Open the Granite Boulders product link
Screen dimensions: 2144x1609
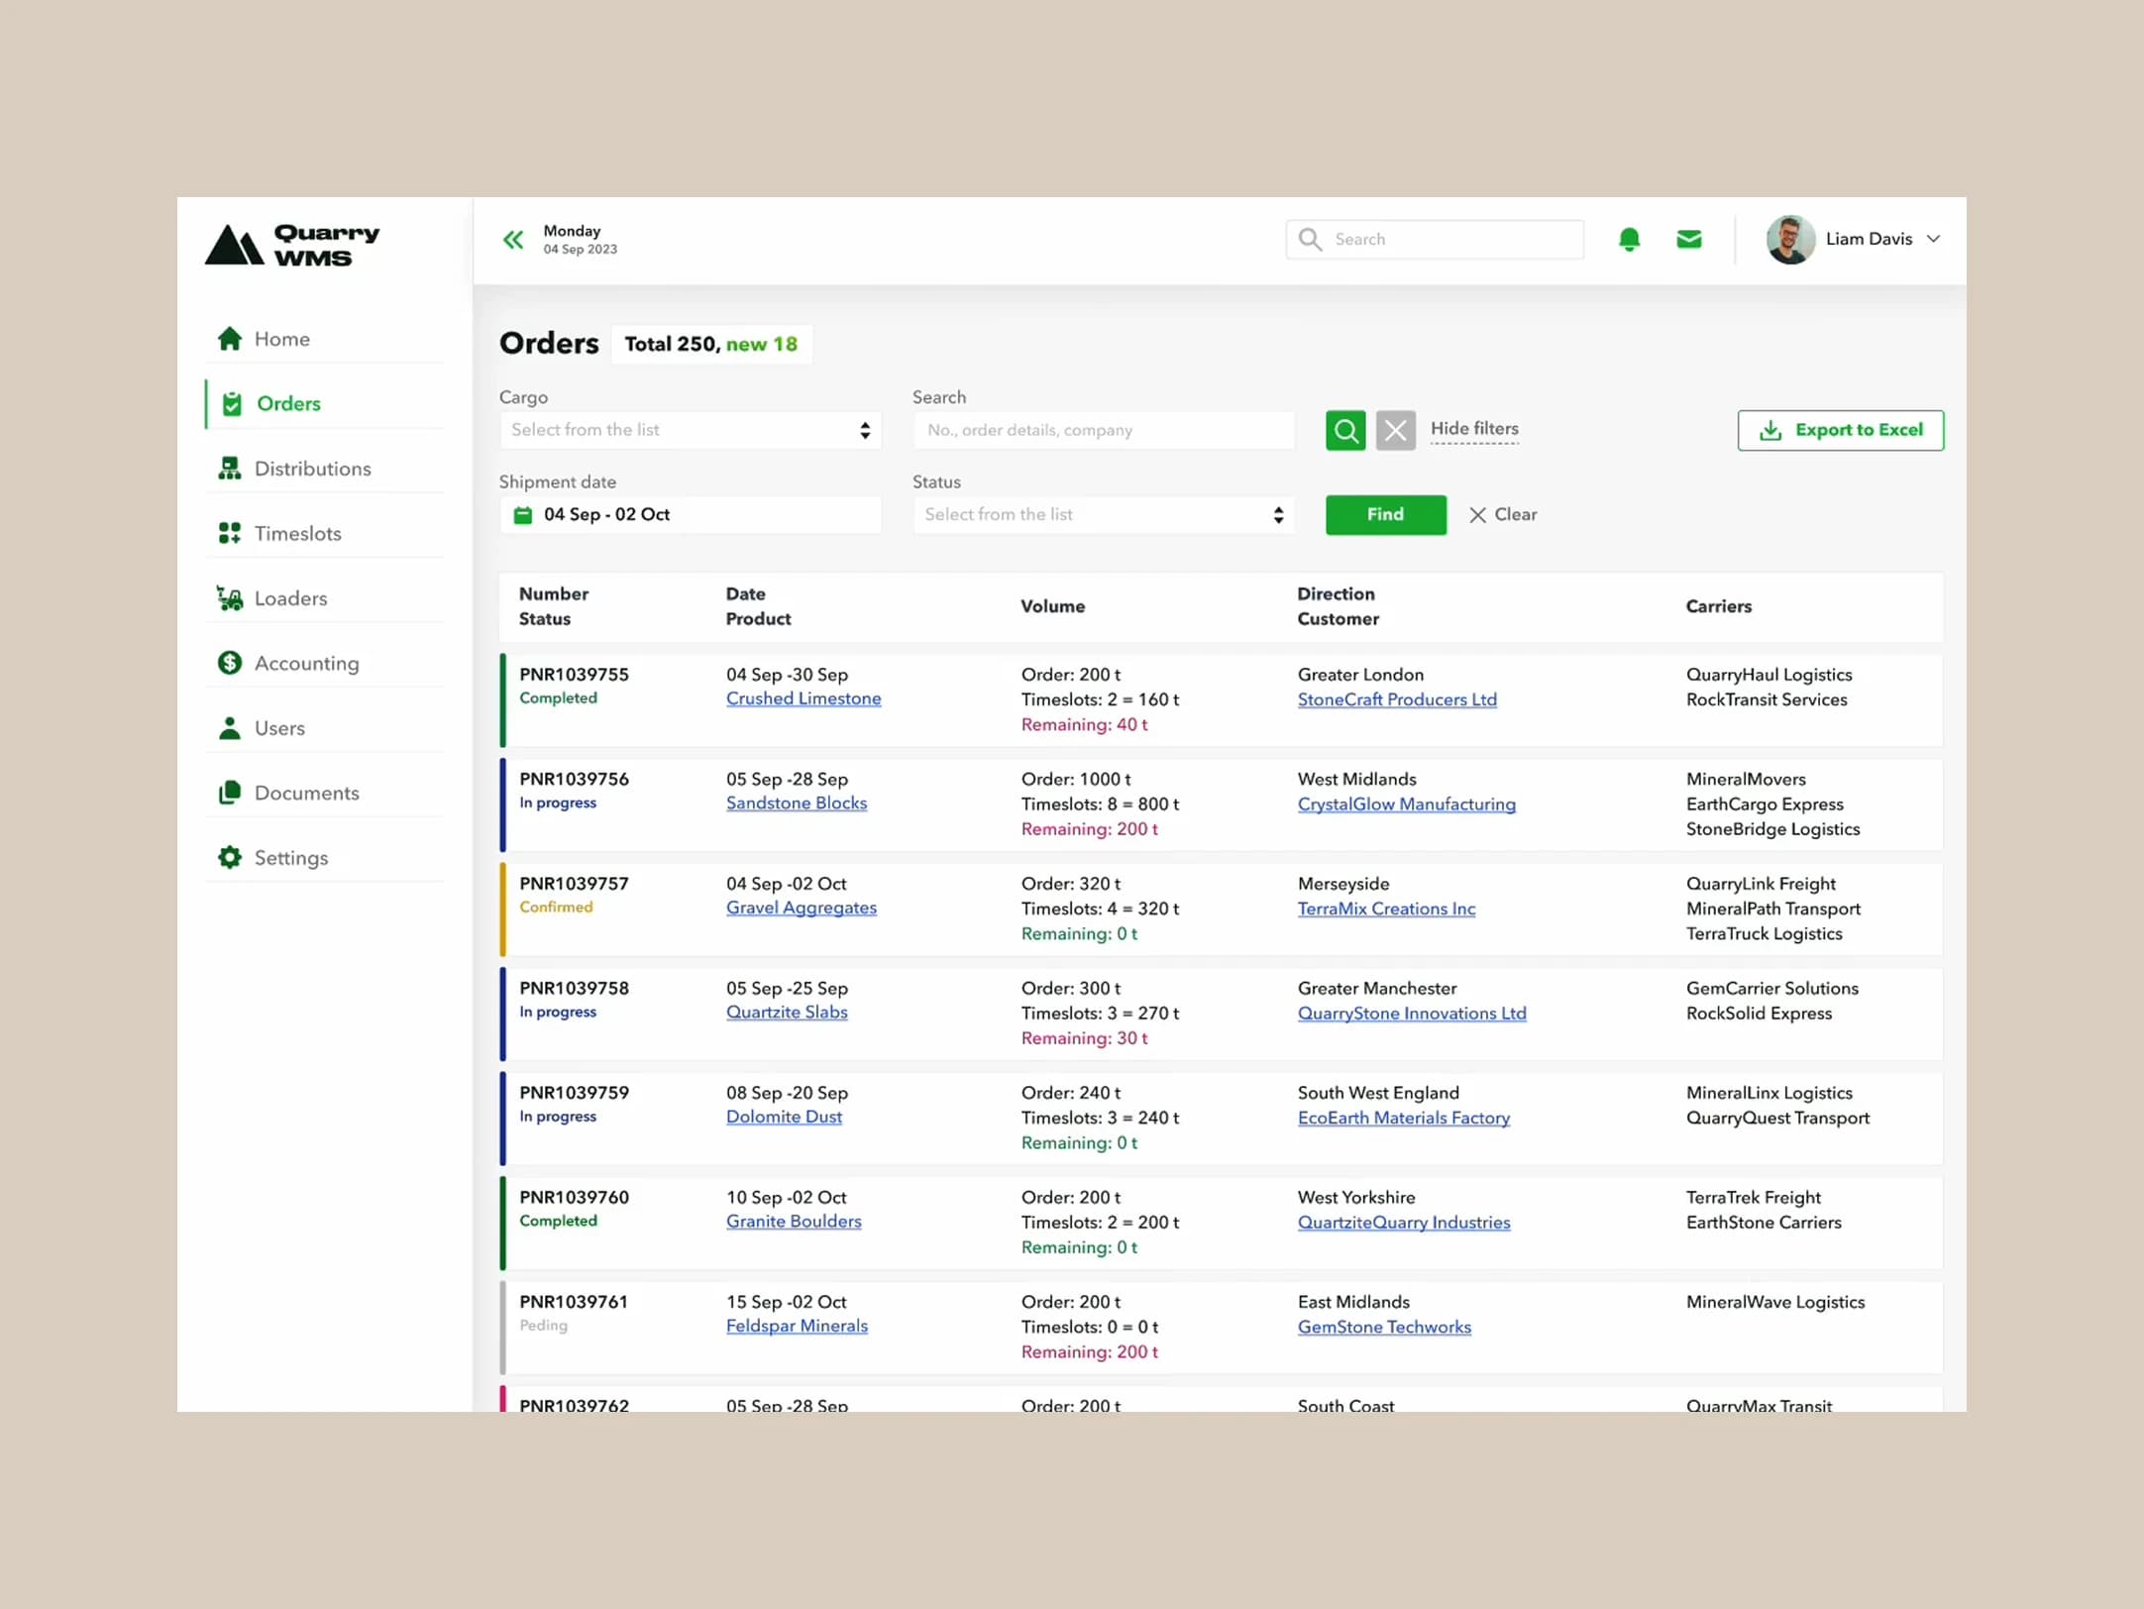coord(794,1222)
